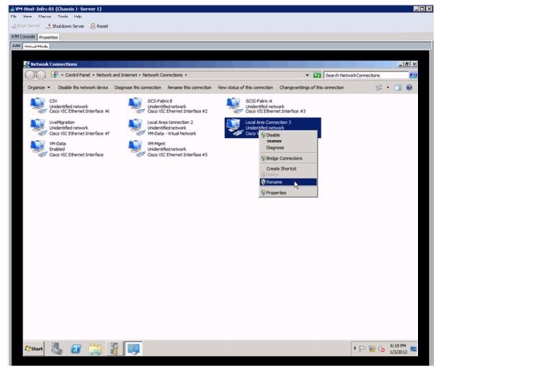
Task: Open Server Manager from the taskbar
Action: tap(57, 348)
